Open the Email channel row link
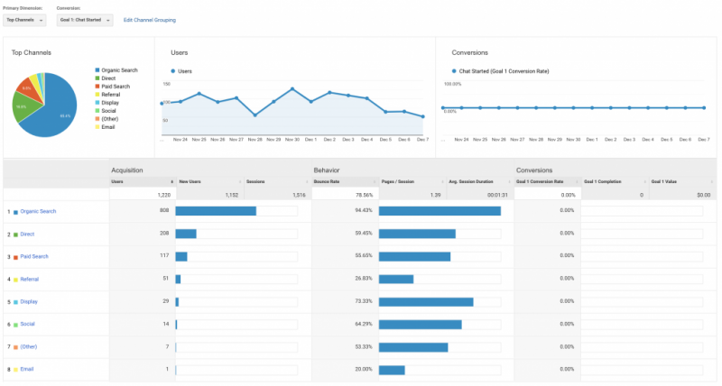Viewport: 722px width, 386px height. (x=25, y=369)
